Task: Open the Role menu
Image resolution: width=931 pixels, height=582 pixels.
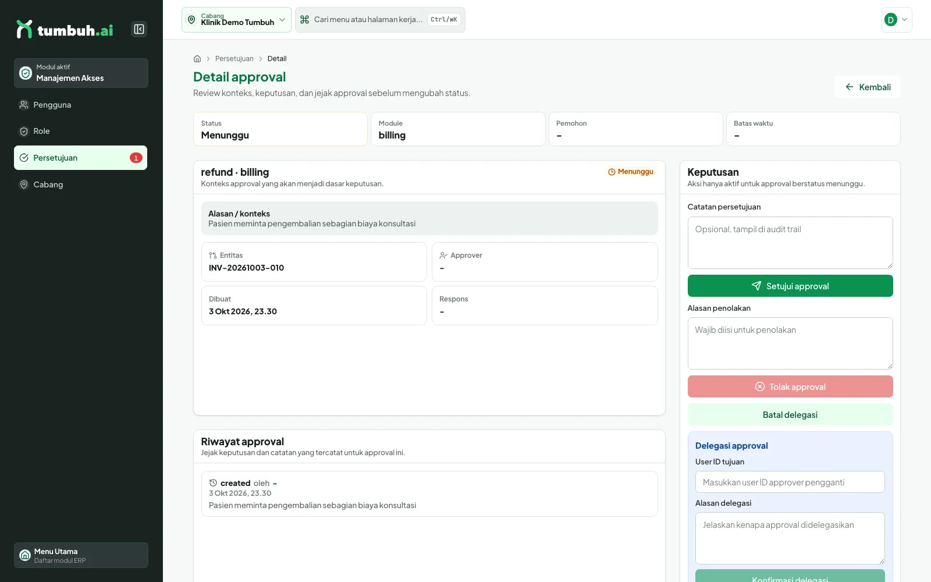Action: [x=81, y=131]
